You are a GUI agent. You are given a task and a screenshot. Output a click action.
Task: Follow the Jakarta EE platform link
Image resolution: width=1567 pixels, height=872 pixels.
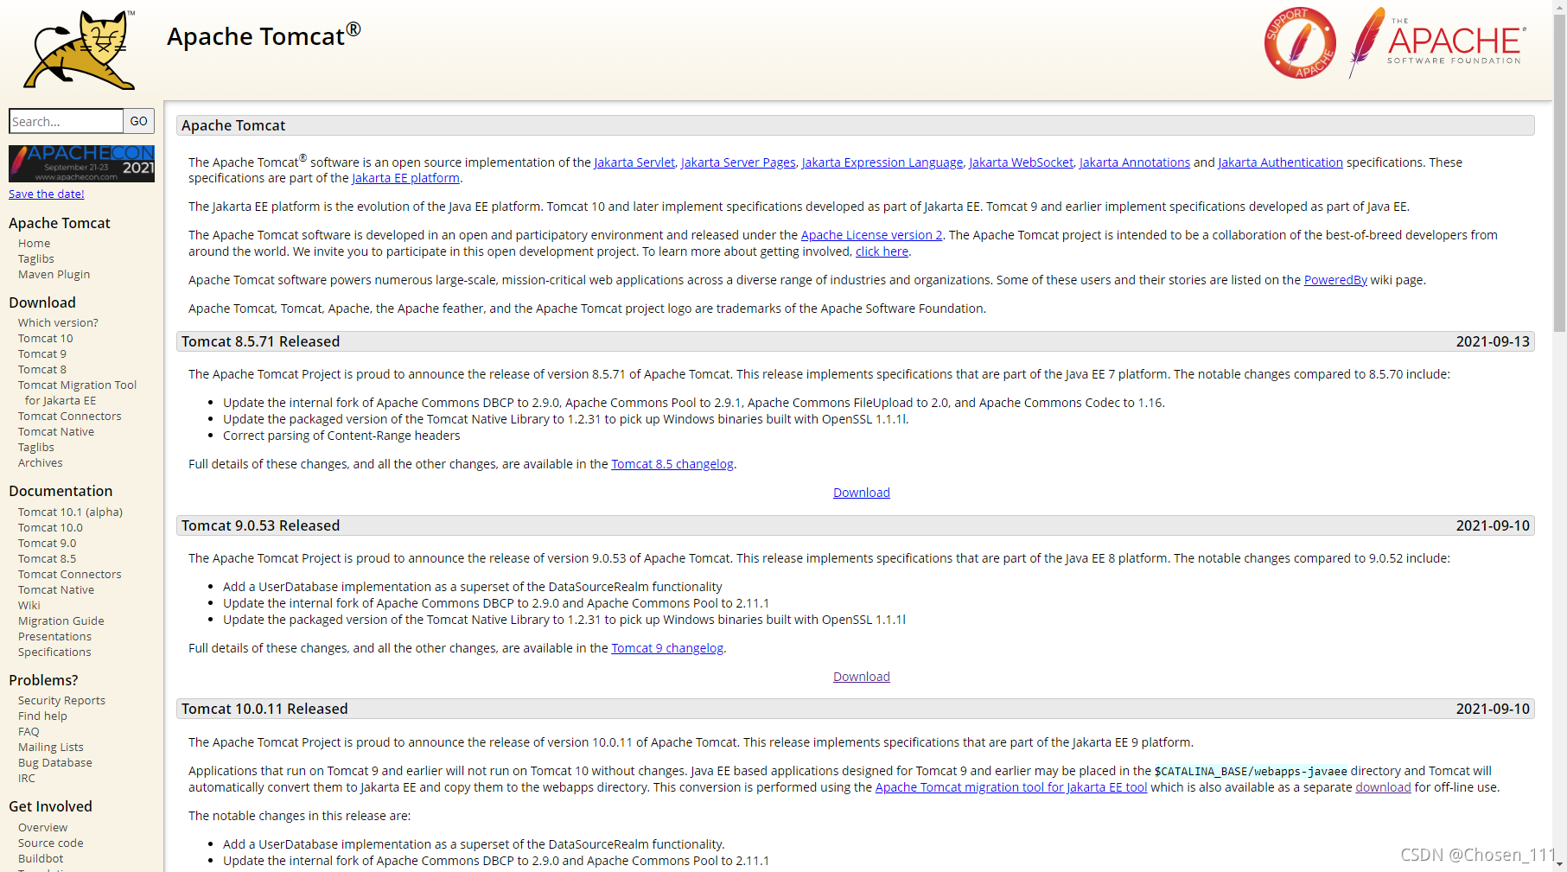pyautogui.click(x=405, y=178)
